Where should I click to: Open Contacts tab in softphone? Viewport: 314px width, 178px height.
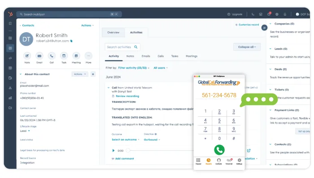(x=219, y=161)
